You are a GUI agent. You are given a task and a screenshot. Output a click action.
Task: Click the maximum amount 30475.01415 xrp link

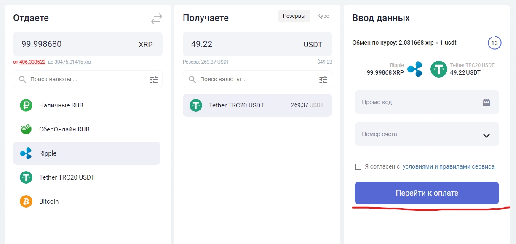tap(72, 62)
